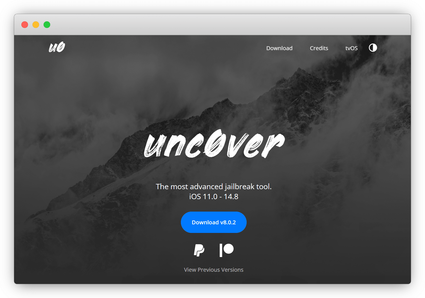Image resolution: width=425 pixels, height=298 pixels.
Task: Click the large unc0ver brush logo
Action: (214, 145)
